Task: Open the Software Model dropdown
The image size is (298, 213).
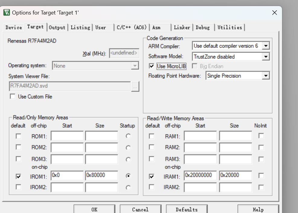Action: [266, 57]
